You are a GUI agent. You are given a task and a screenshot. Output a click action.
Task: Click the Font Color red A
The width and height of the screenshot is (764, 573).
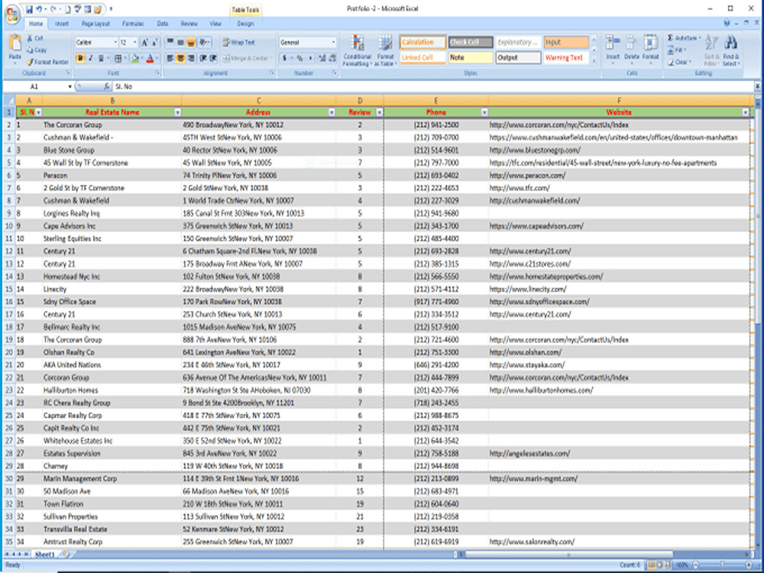coord(150,59)
